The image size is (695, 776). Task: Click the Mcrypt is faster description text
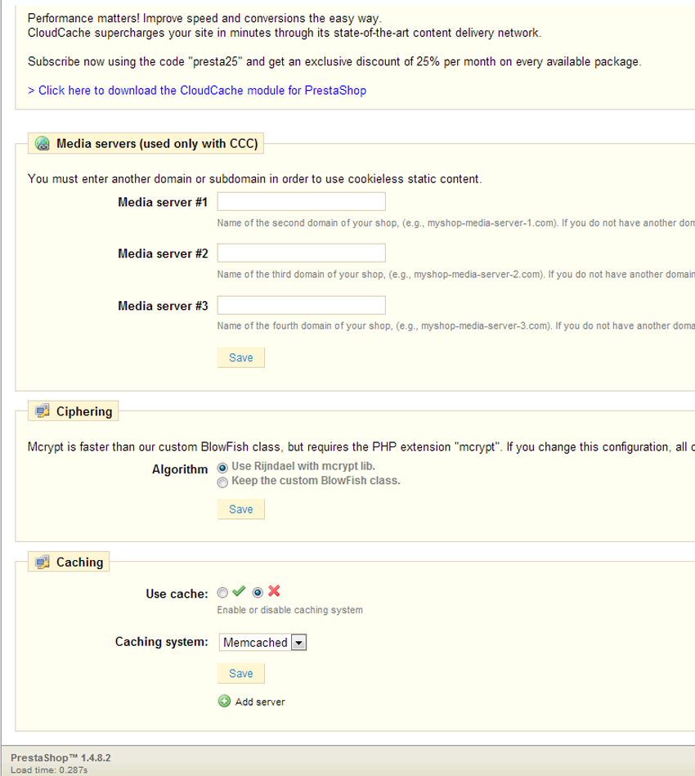(361, 447)
